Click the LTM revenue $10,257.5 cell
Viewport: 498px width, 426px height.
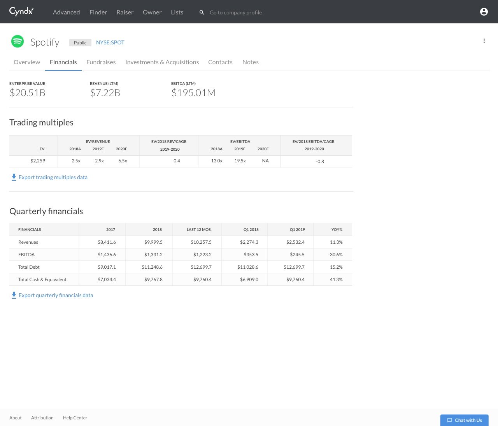201,242
